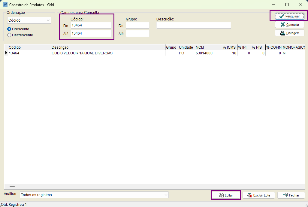The image size is (308, 207).
Task: Focus the Código De field
Action: pyautogui.click(x=91, y=25)
